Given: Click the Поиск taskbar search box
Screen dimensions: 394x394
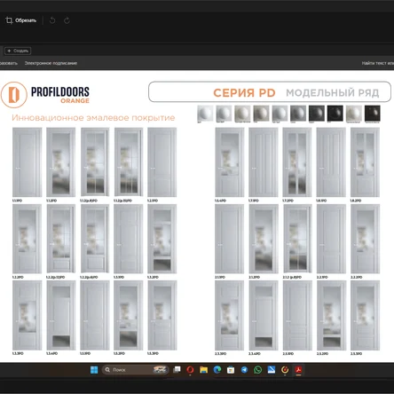Looking at the screenshot, I should (x=136, y=370).
